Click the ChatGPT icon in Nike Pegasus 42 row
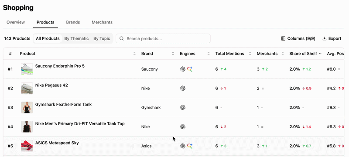Screen dimensions: 349x157 click(x=183, y=88)
